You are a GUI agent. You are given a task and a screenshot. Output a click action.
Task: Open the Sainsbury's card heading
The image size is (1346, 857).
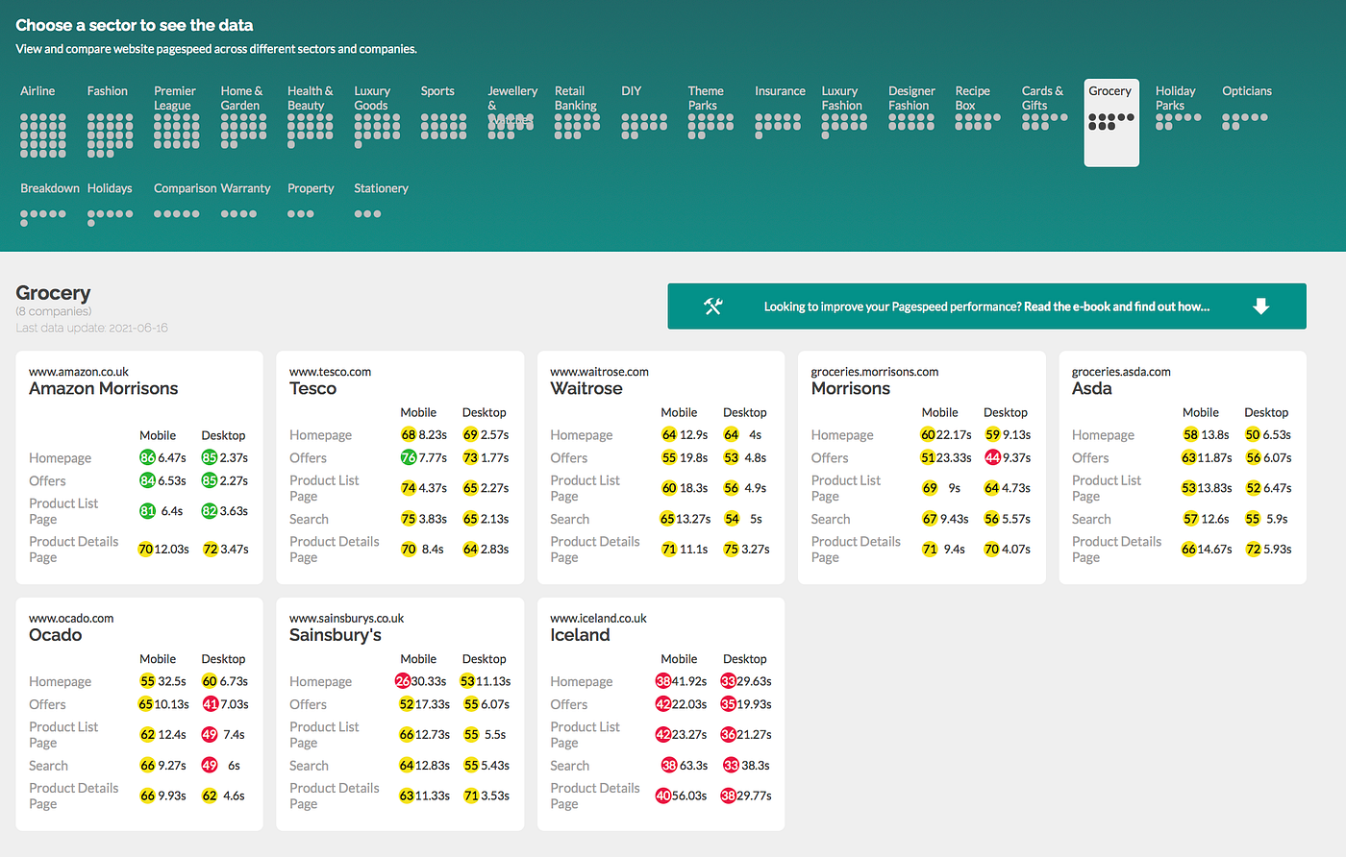[336, 635]
